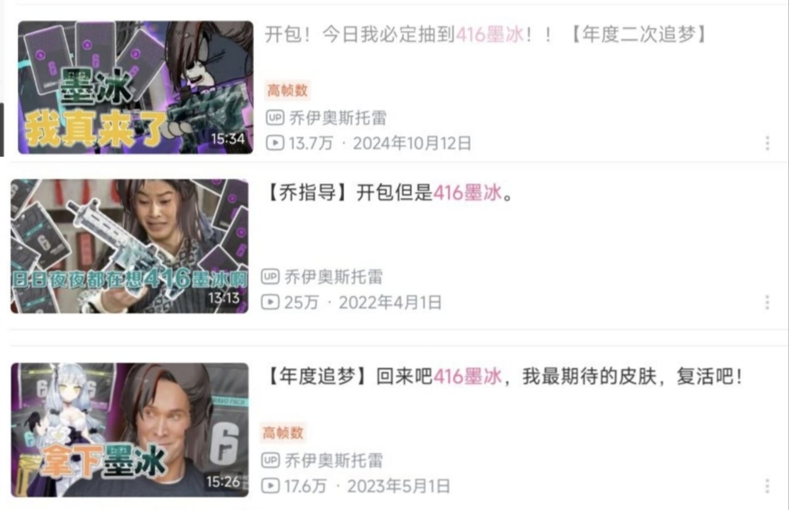The image size is (789, 510).
Task: Open the video titled 【年度追梦】回来吧416墨冰
Action: point(502,376)
